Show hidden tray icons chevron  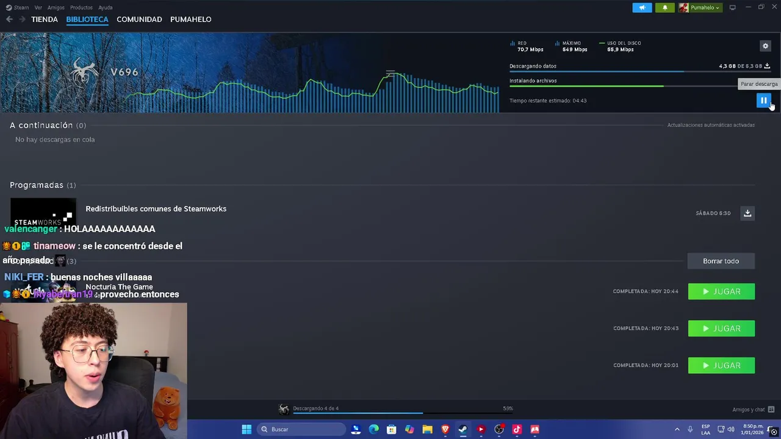point(677,429)
